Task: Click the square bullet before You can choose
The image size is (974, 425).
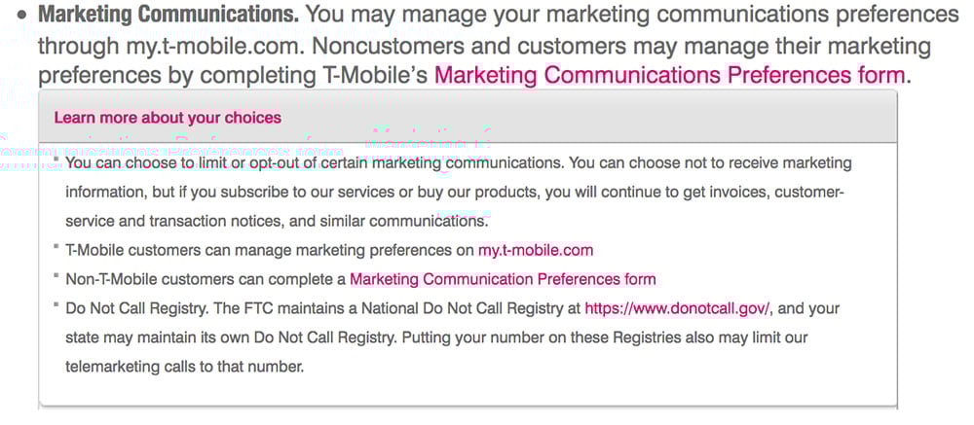Action: coord(56,159)
